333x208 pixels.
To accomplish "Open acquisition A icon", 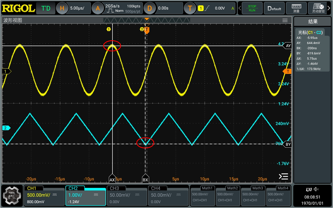I will coord(98,8).
